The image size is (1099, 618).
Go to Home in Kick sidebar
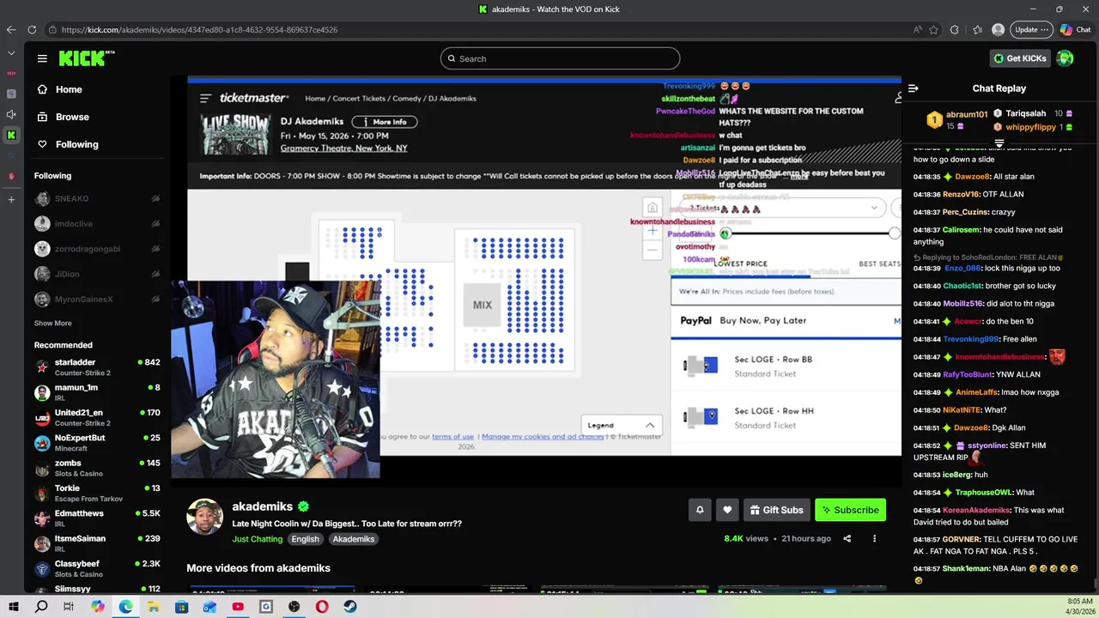pyautogui.click(x=69, y=89)
